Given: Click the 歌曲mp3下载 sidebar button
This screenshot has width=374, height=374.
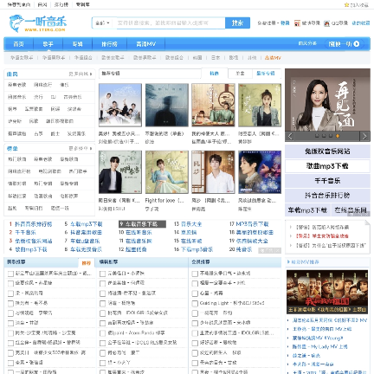Looking at the screenshot, I should [x=327, y=166].
